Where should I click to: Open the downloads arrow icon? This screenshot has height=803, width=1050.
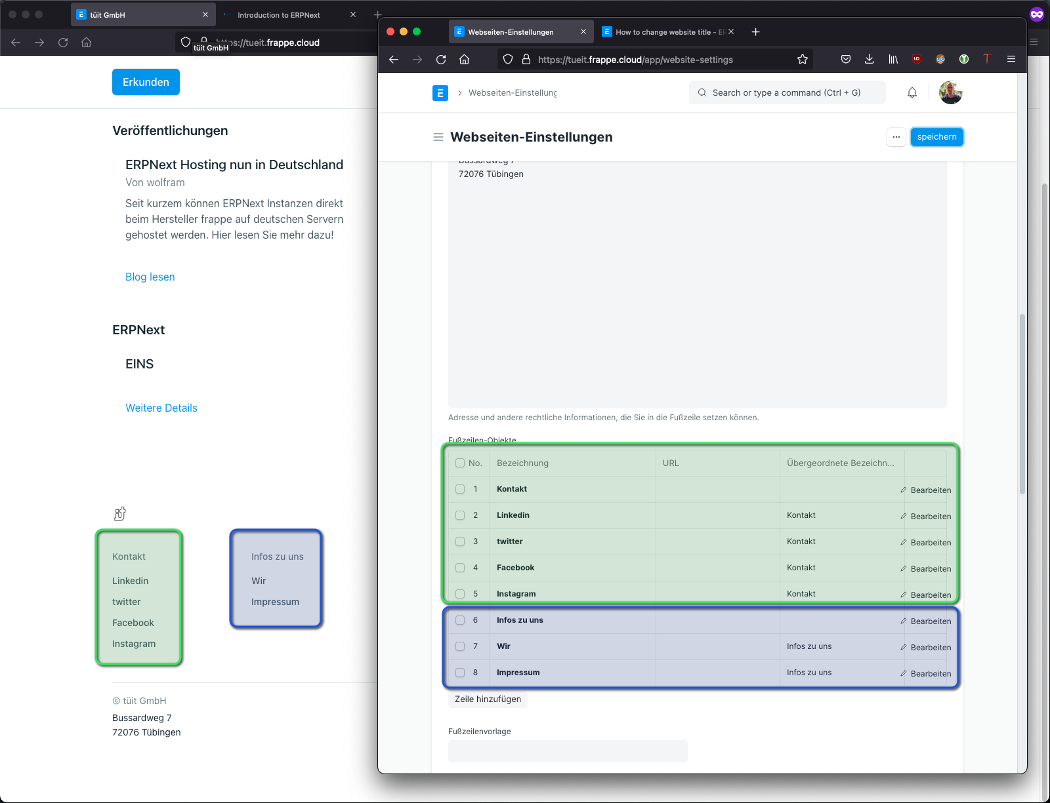(869, 60)
